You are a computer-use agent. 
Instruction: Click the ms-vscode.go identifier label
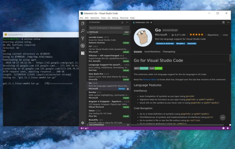170,30
